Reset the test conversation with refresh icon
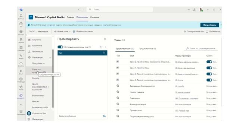 (101, 47)
